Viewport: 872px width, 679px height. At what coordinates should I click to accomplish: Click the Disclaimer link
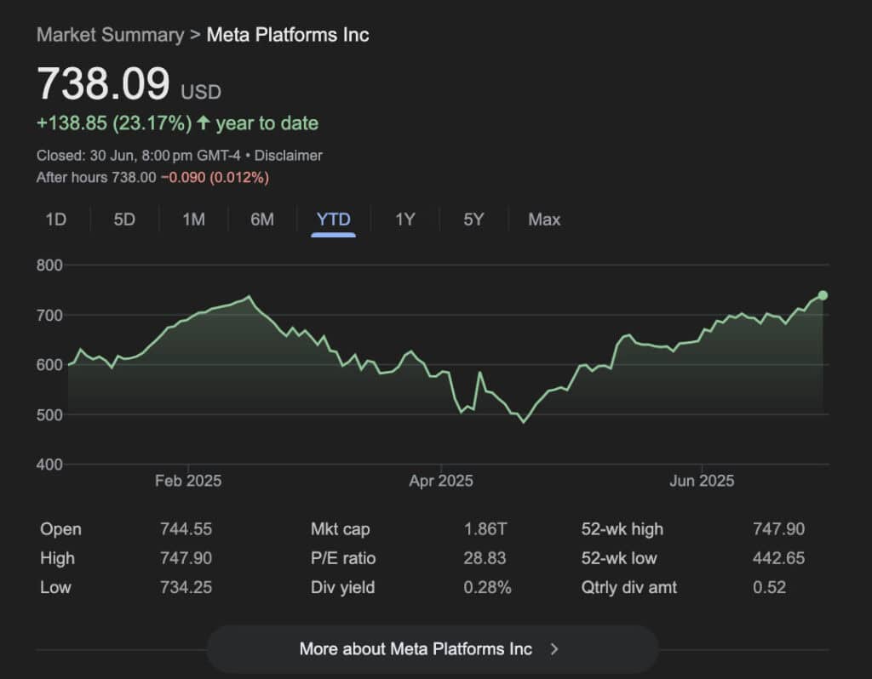[288, 156]
